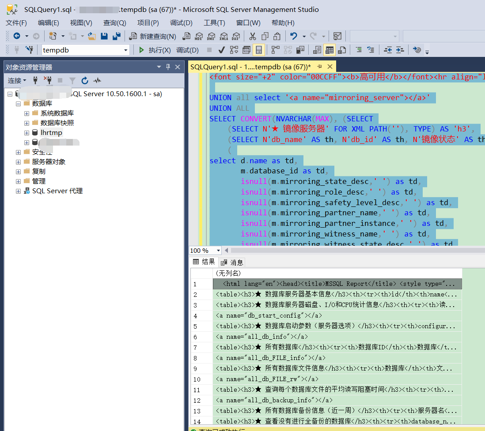The image size is (485, 431).
Task: Expand the 系统数据库 tree node
Action: click(26, 113)
